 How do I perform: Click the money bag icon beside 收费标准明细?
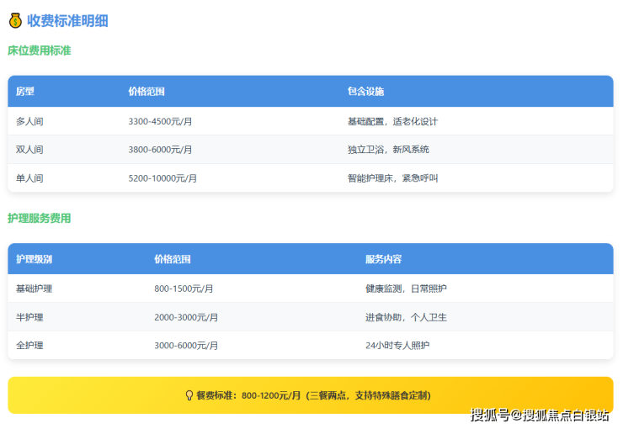click(x=14, y=21)
